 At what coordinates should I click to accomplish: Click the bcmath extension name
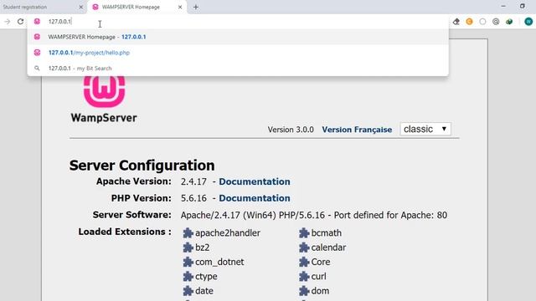[327, 233]
